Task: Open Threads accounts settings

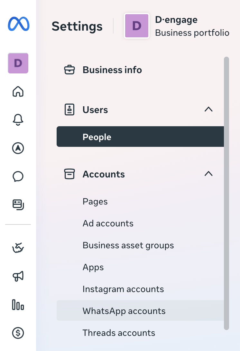Action: pyautogui.click(x=140, y=333)
